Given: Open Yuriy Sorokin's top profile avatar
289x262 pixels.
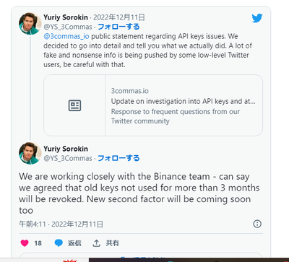Looking at the screenshot, I should (x=30, y=24).
